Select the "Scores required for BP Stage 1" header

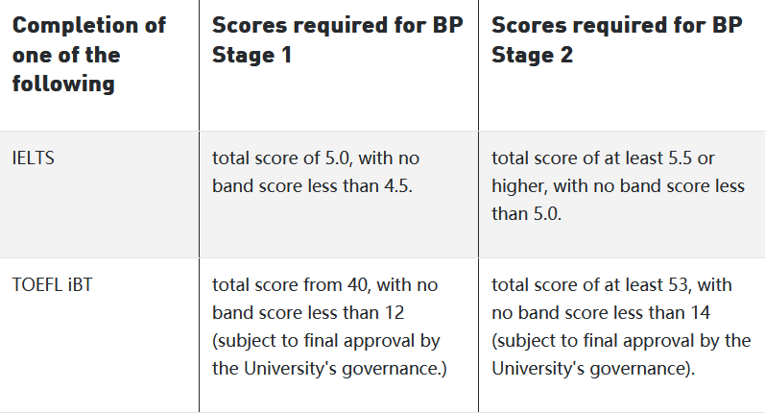337,39
